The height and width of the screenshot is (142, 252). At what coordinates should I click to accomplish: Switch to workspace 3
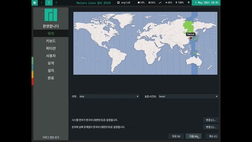(x=56, y=3)
